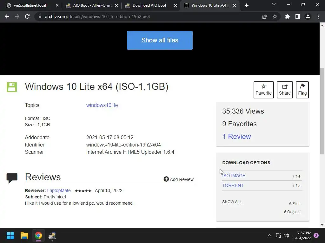Viewport: 325px width, 243px height.
Task: Flag this item
Action: tap(302, 90)
